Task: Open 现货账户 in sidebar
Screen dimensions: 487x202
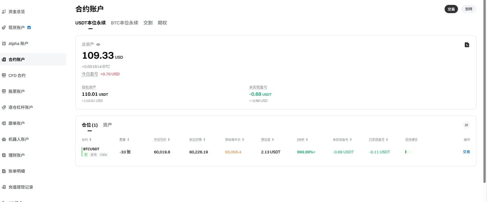Action: 16,28
